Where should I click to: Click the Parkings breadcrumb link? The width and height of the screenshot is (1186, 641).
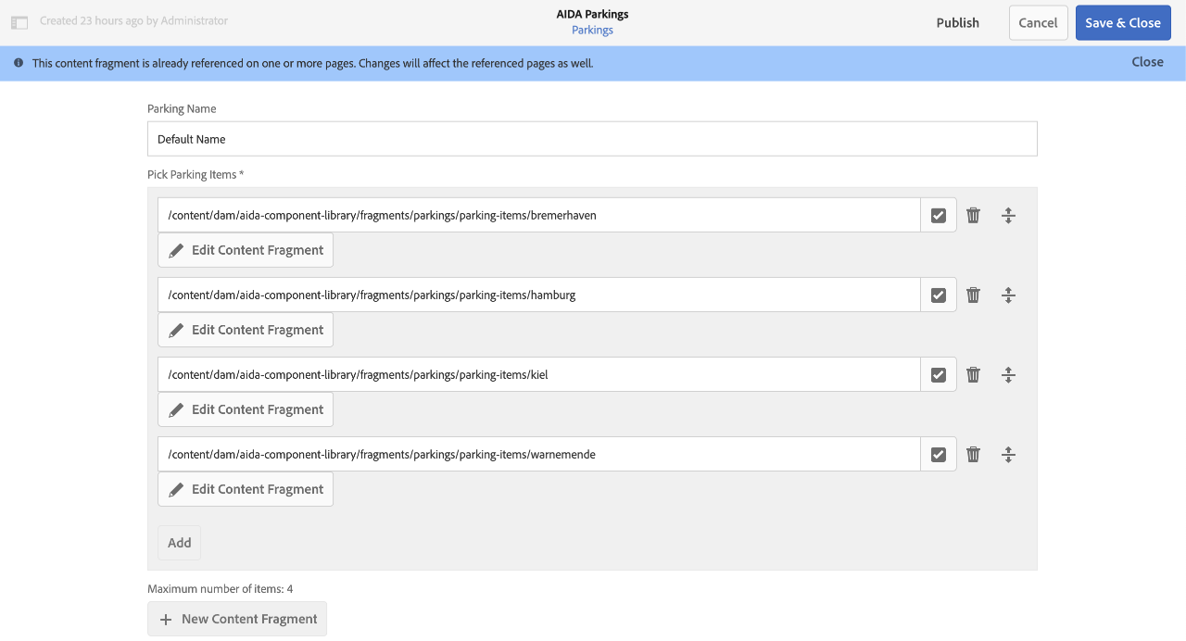pos(592,31)
